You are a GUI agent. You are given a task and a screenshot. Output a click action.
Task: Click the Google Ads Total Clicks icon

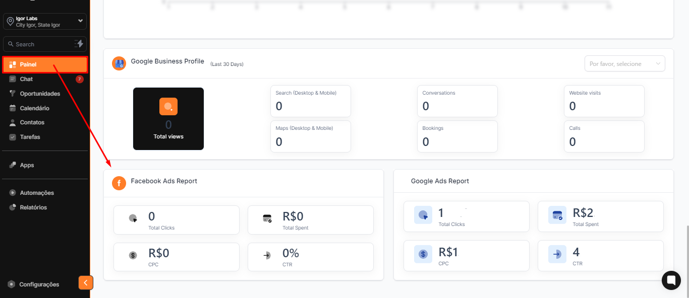[423, 215]
